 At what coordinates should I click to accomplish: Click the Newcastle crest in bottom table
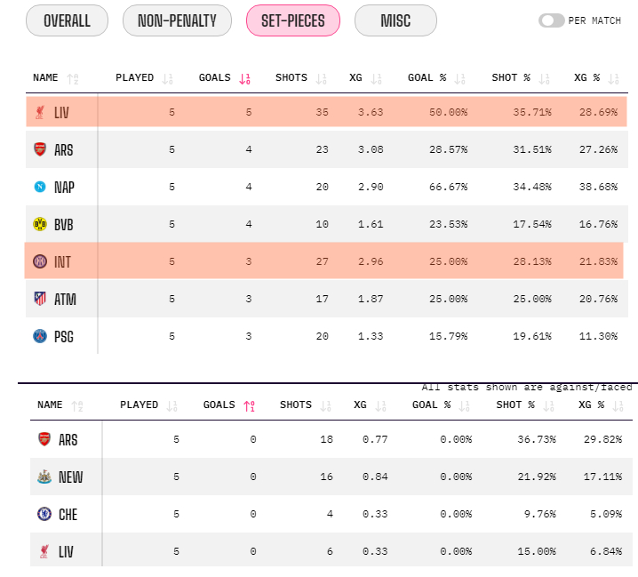tap(44, 477)
